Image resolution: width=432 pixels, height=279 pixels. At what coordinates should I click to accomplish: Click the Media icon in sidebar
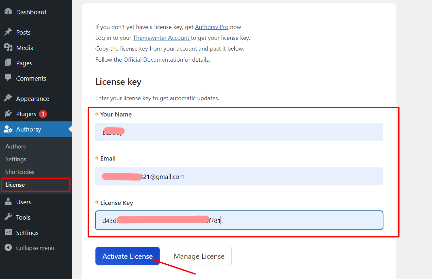click(x=8, y=48)
